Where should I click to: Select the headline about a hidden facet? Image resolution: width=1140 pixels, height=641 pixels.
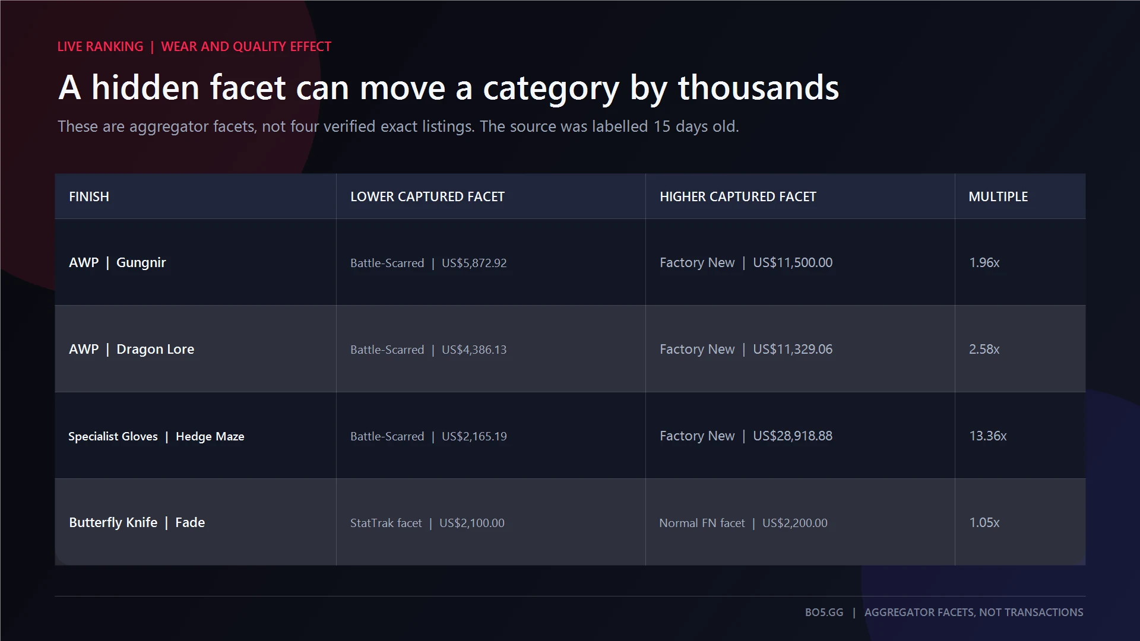pos(449,88)
